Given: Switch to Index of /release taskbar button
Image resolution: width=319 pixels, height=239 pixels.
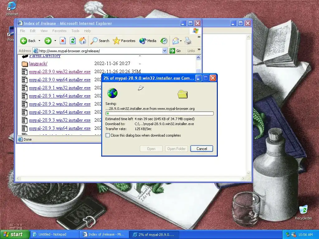Looking at the screenshot, I should (x=104, y=234).
